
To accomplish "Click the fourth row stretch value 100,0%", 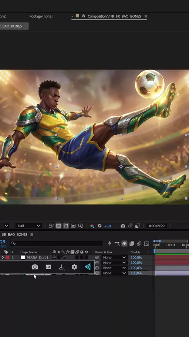I will [137, 273].
